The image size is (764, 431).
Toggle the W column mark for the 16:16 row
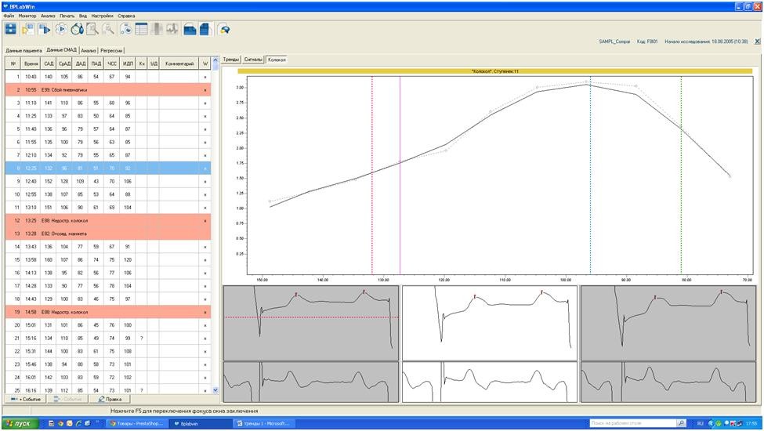click(x=205, y=389)
